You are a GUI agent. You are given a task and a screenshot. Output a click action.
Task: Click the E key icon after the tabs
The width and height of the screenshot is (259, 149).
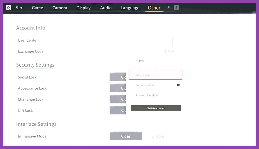click(x=176, y=8)
